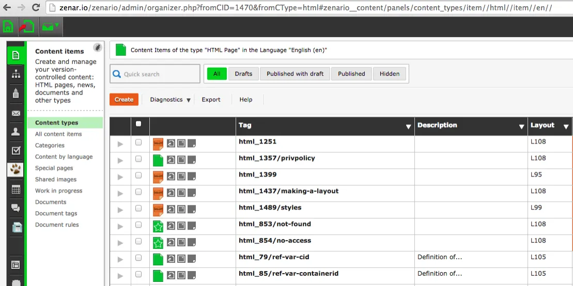The image size is (573, 286).
Task: Click the orange Create button
Action: coord(124,99)
